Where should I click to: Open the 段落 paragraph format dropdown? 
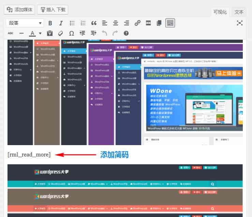click(25, 23)
